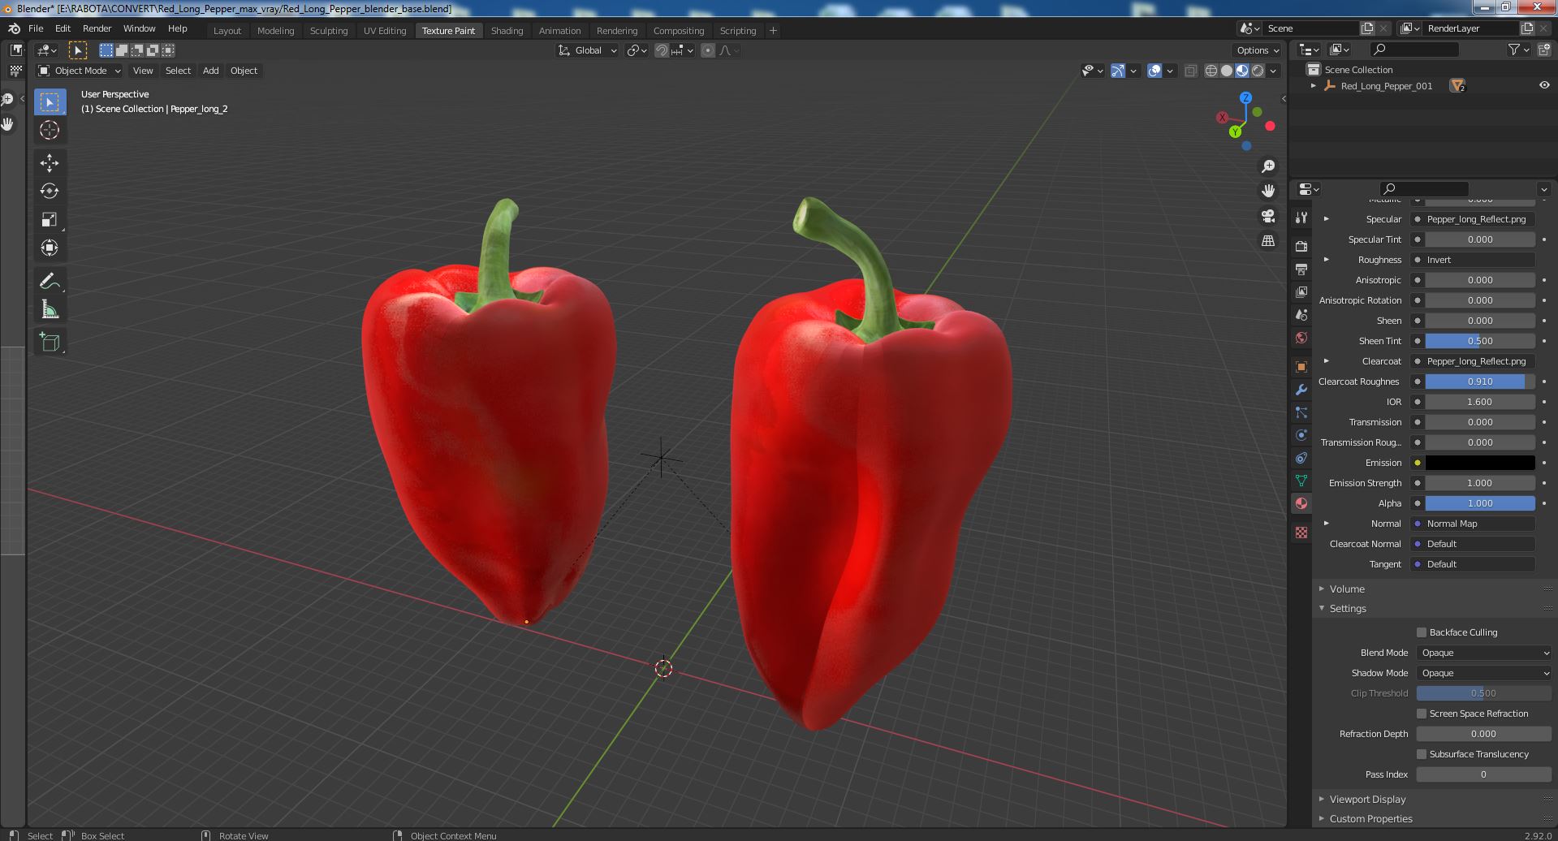
Task: Choose the Move tool
Action: click(x=50, y=162)
